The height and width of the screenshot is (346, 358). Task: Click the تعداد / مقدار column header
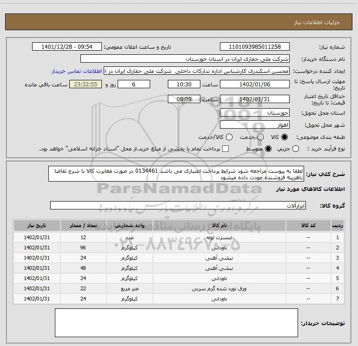pos(83,225)
